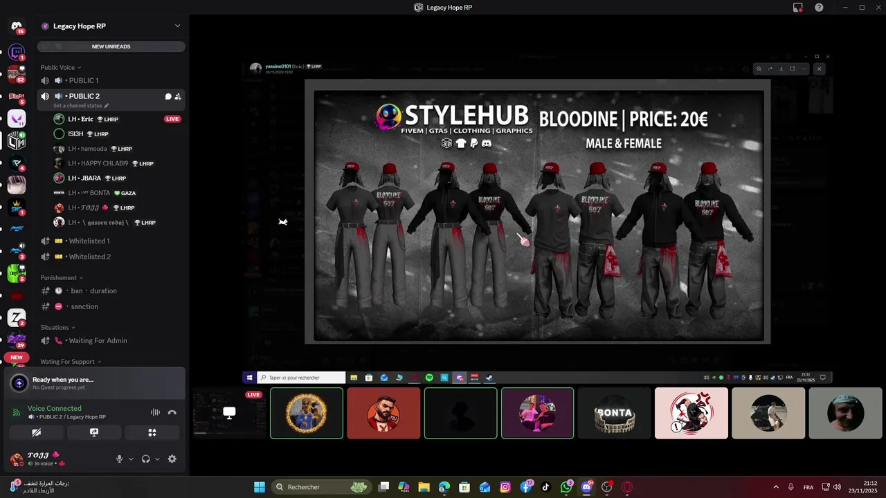
Task: Open the Activities launcher button
Action: pos(152,432)
